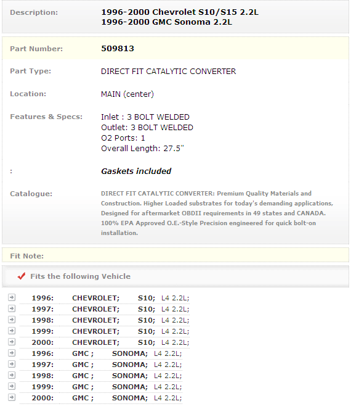Click arrow icon beside 1999 Chevrolet S10
Screen dimensions: 351x417
[x=12, y=331]
